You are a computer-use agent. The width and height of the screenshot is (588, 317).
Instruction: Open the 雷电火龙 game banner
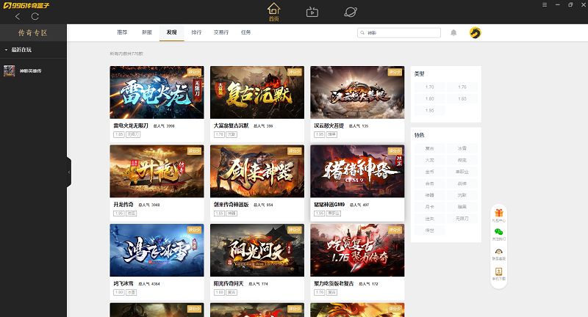pos(157,92)
